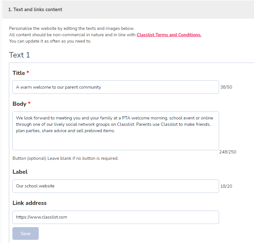Click the 18/20 label character counter
The width and height of the screenshot is (254, 243).
tap(226, 186)
